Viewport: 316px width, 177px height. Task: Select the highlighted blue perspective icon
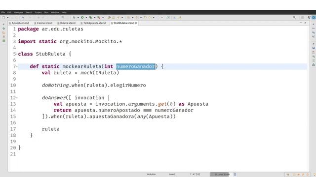[x=314, y=18]
